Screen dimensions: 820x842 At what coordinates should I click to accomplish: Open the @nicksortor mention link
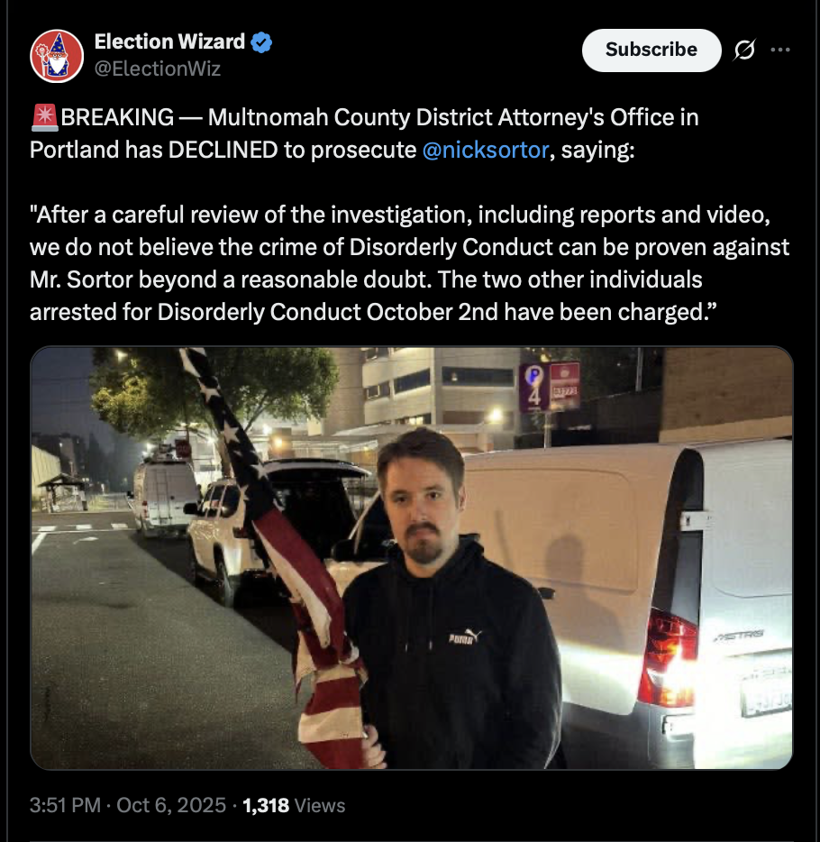pyautogui.click(x=485, y=150)
